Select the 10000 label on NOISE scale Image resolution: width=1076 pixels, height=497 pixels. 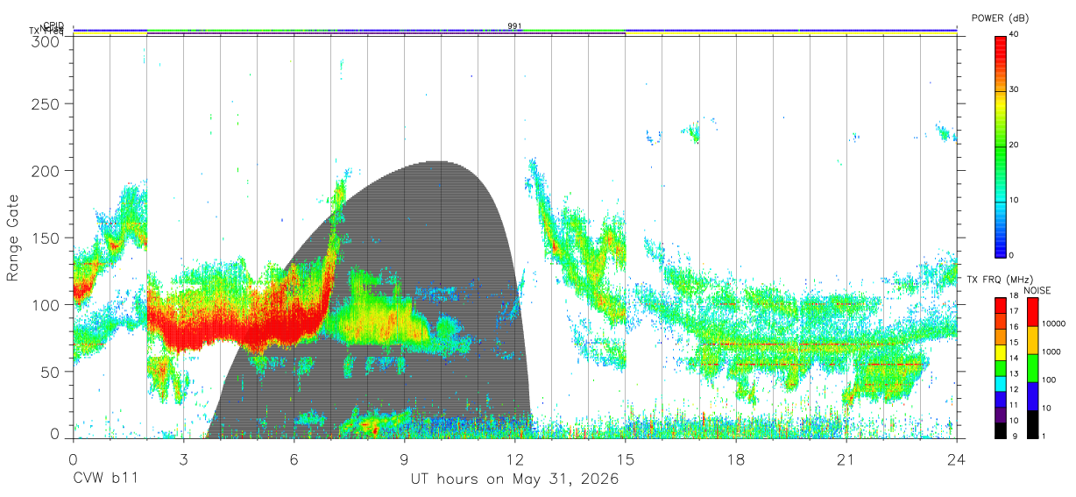(1054, 323)
